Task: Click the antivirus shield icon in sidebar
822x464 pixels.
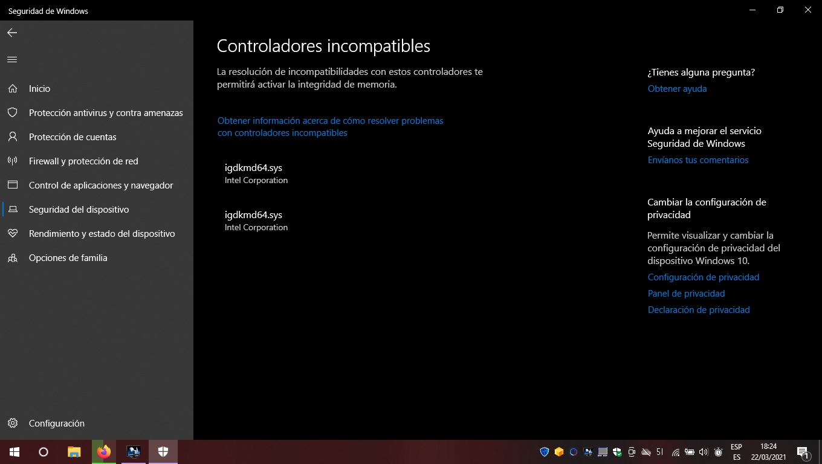Action: [x=12, y=113]
